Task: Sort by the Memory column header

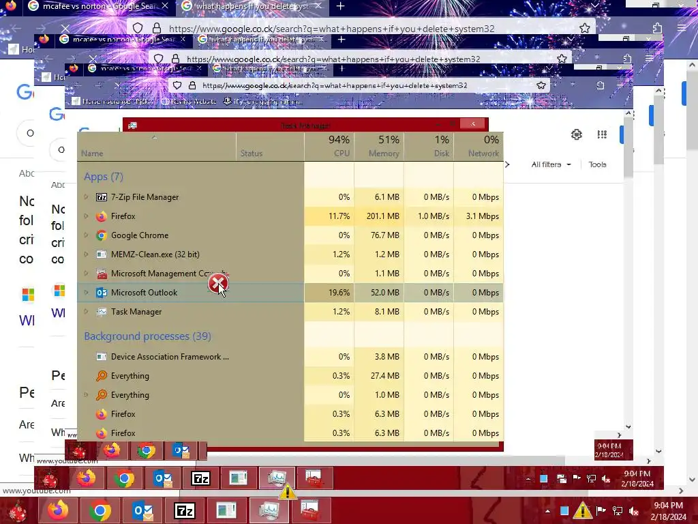Action: click(379, 147)
